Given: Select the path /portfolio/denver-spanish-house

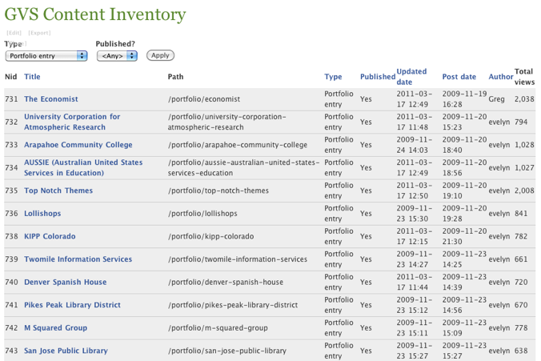Looking at the screenshot, I should (x=226, y=282).
